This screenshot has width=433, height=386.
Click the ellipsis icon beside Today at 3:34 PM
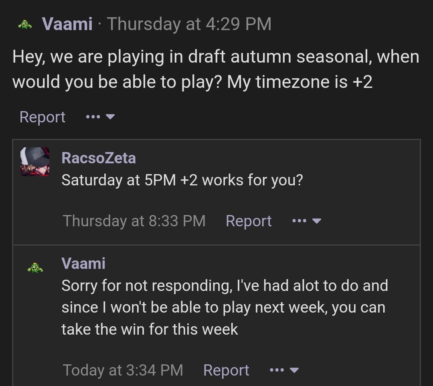(277, 370)
